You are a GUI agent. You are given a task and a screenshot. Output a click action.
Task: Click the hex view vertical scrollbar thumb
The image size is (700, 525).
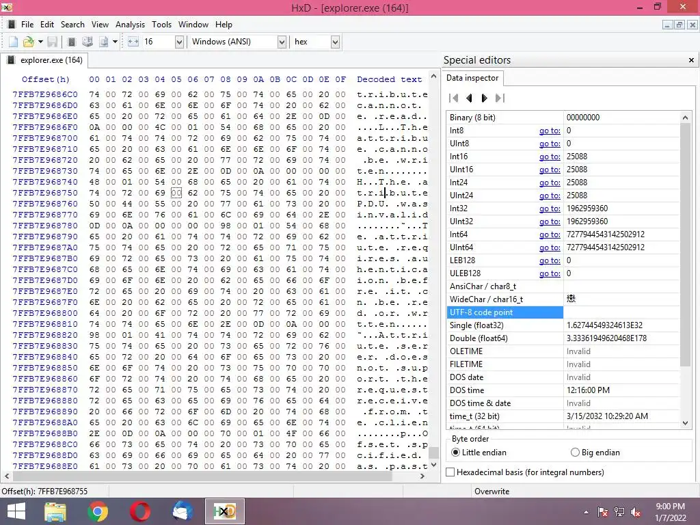pyautogui.click(x=433, y=453)
